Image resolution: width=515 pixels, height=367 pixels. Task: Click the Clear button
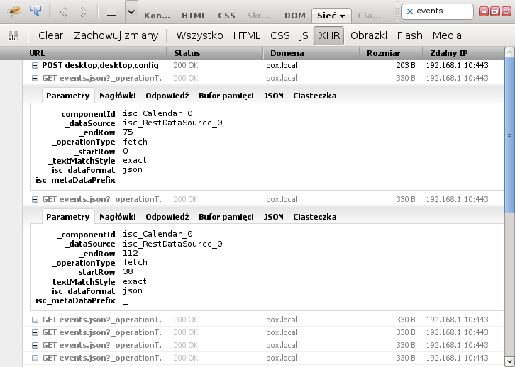50,35
